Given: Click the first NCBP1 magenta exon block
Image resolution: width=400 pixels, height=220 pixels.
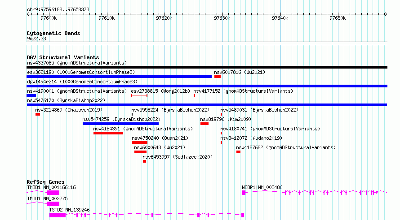Looking at the screenshot, I should pyautogui.click(x=244, y=193).
